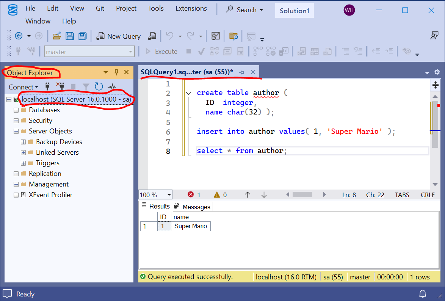445x301 pixels.
Task: Click the Connect button in Object Explorer
Action: tap(23, 87)
